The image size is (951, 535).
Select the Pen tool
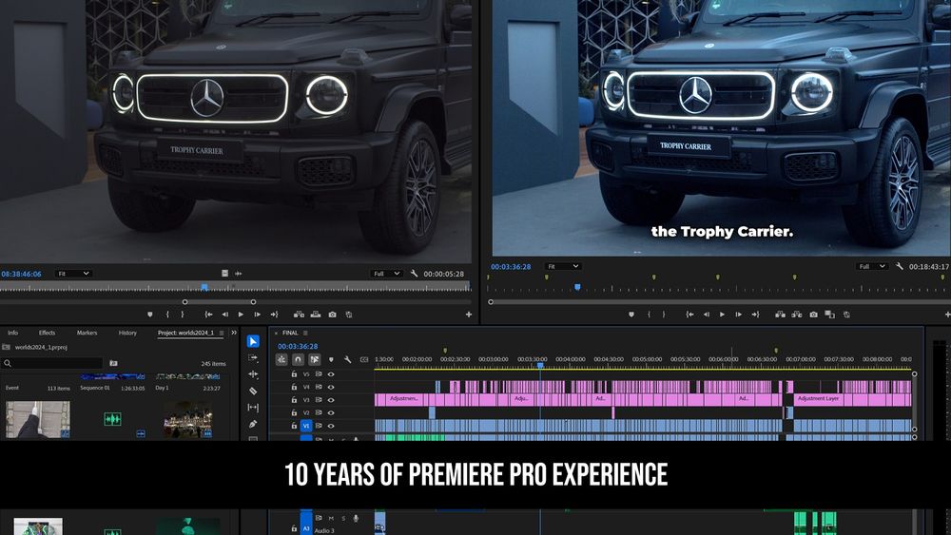point(253,424)
